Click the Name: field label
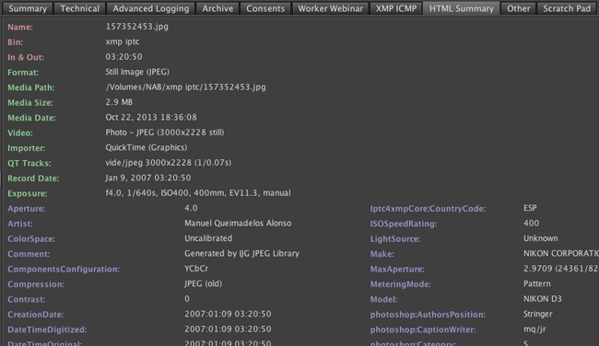Screen dimensions: 599x346 pyautogui.click(x=20, y=27)
